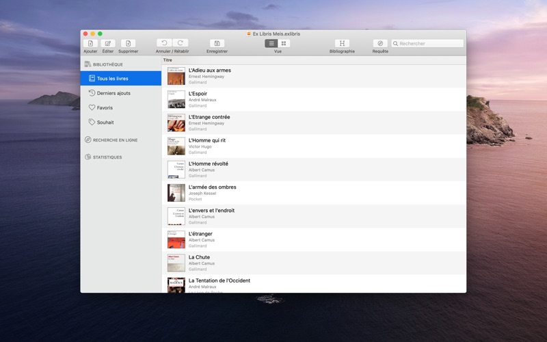Open the Bibliographie tool
The width and height of the screenshot is (547, 342).
342,43
